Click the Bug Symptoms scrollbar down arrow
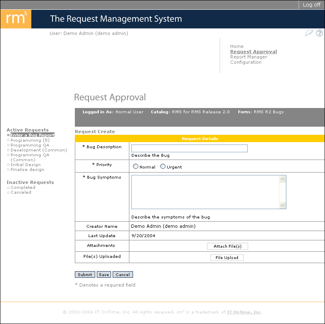Viewport: 325px width, 324px height. [x=282, y=205]
